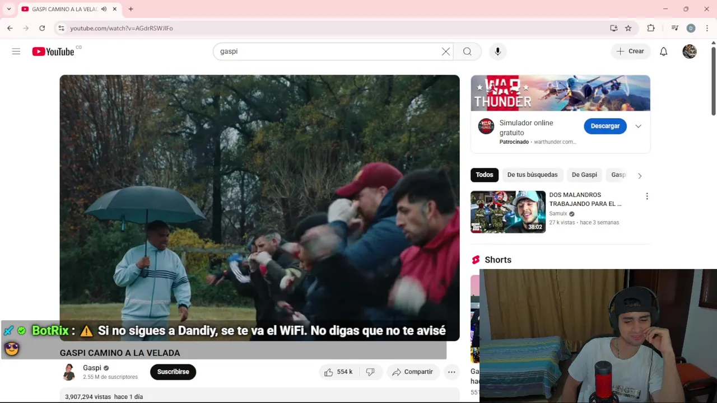Open options menu for DOS MALANDROS video
717x403 pixels.
point(647,196)
